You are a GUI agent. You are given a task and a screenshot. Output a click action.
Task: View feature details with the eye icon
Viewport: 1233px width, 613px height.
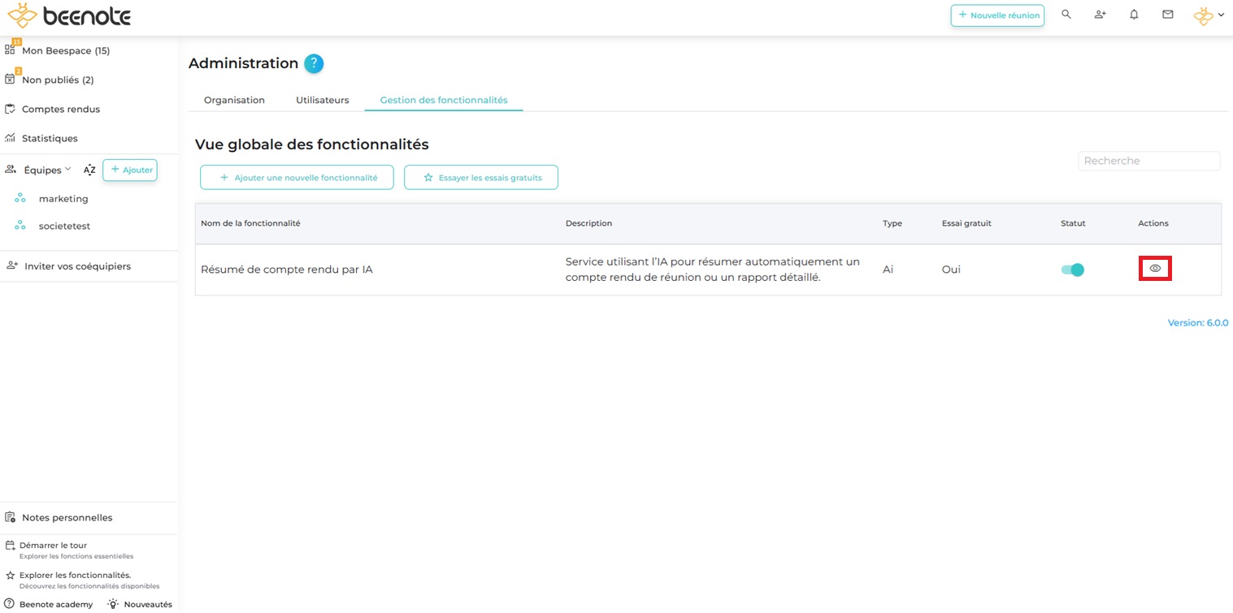tap(1155, 268)
